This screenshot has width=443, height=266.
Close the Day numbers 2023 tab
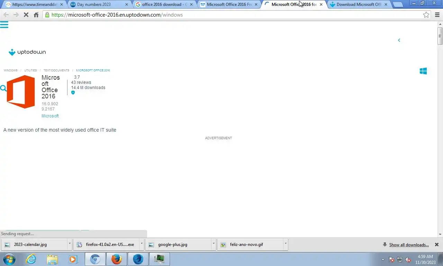tap(126, 5)
